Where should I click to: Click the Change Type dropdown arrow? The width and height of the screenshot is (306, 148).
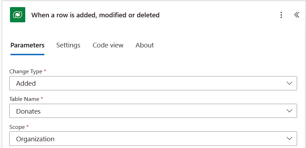click(x=289, y=83)
